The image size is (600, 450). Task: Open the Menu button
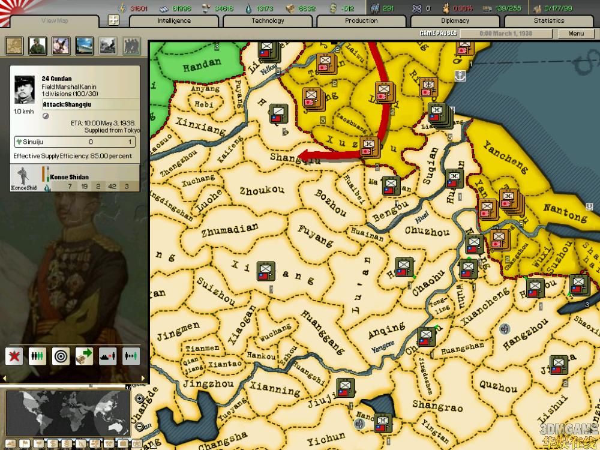(x=576, y=34)
